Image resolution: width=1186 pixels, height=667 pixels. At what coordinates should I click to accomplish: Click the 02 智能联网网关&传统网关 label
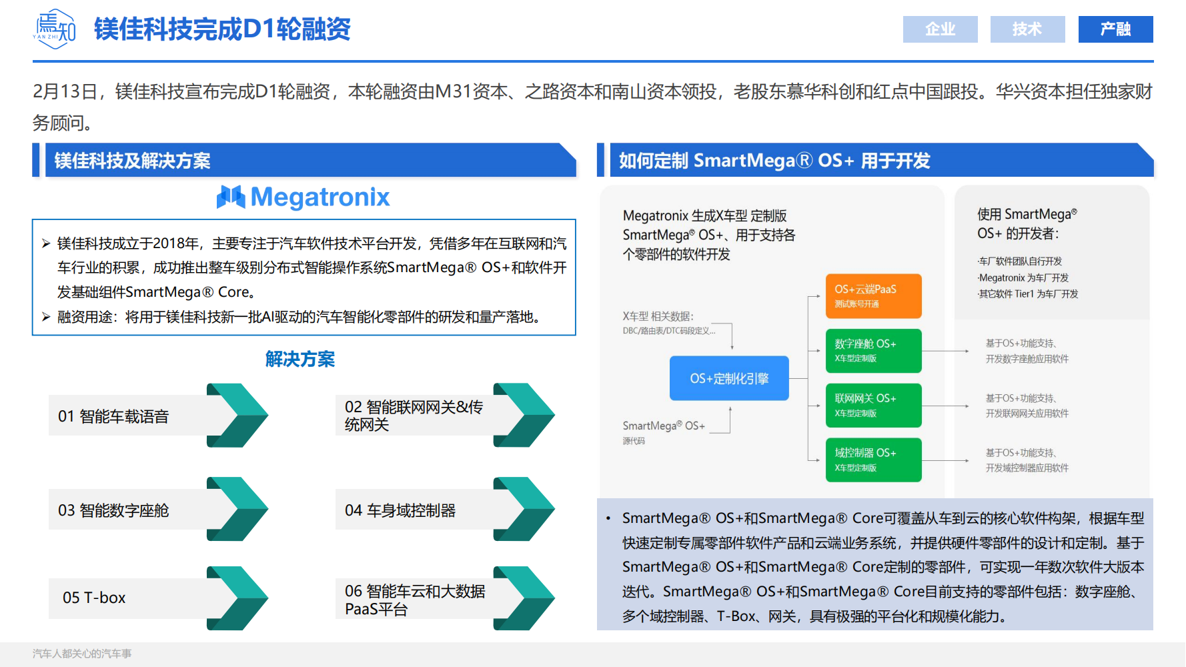click(414, 416)
